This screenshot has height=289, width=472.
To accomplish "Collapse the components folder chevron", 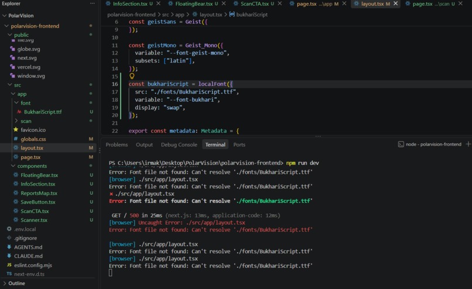I will click(x=13, y=166).
